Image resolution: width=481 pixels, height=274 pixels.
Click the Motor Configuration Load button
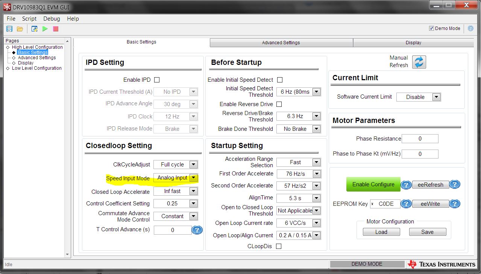point(381,232)
